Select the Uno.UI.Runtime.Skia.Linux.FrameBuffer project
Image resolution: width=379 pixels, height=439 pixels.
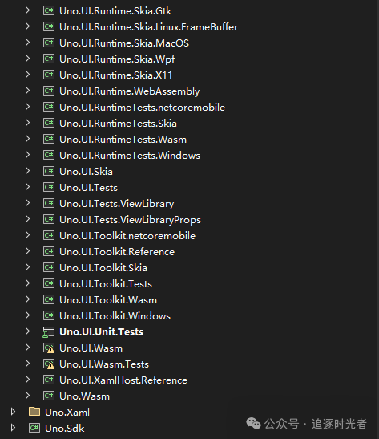(149, 26)
